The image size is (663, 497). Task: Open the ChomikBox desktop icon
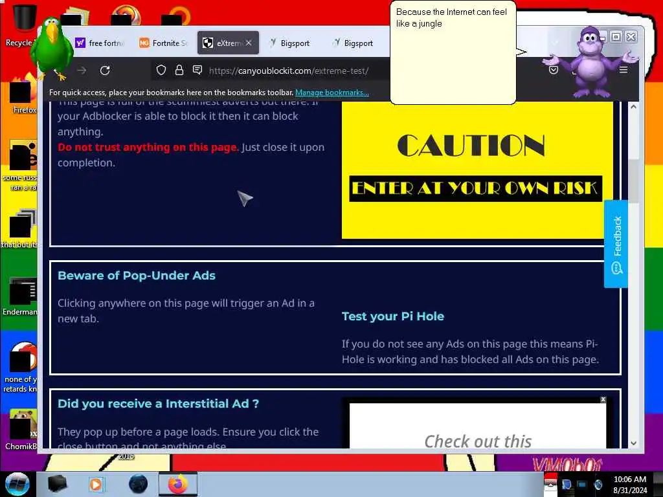pyautogui.click(x=22, y=430)
